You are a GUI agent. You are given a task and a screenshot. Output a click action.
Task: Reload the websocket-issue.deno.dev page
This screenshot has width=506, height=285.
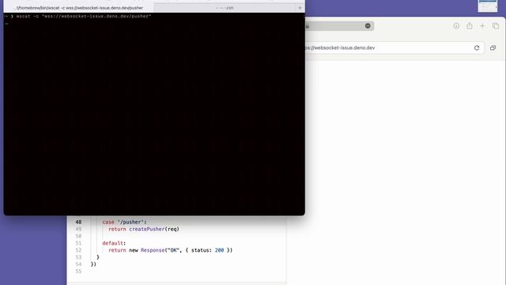pos(477,47)
